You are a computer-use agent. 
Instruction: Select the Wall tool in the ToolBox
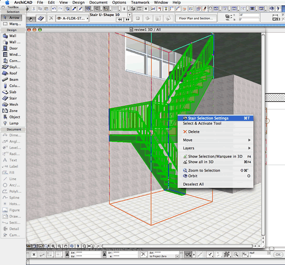pyautogui.click(x=13, y=36)
